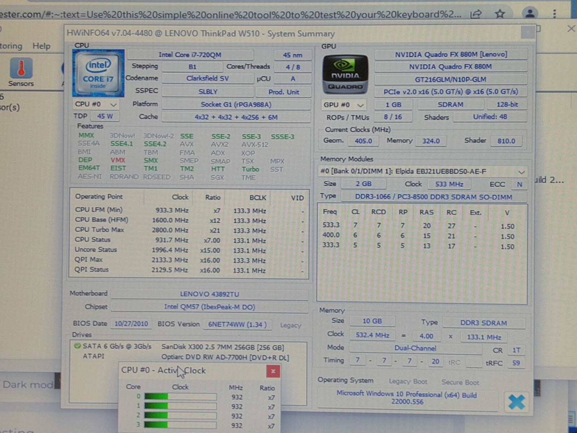Click the Stepping B1 value

[192, 67]
